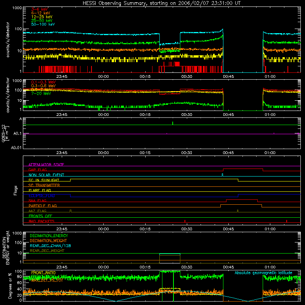Select the GAP_FLAG label
Image resolution: width=305 pixels, height=305 pixels.
click(x=37, y=170)
